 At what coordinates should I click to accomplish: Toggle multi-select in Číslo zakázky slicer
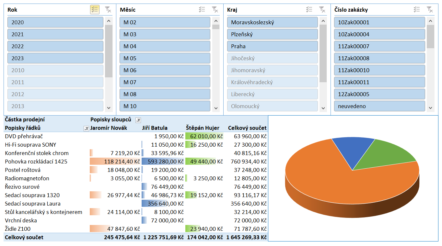coord(417,10)
